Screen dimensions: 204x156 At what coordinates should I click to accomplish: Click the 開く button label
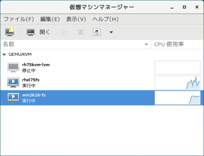[45, 32]
